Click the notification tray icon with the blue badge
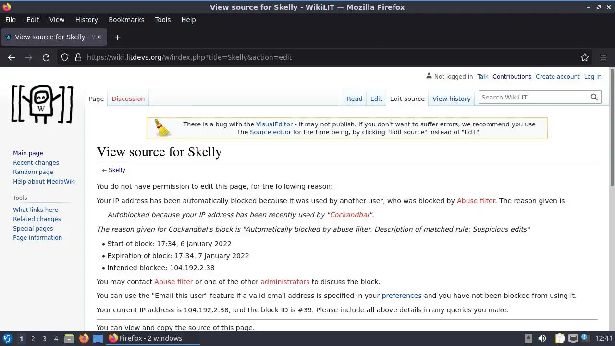 [x=585, y=338]
